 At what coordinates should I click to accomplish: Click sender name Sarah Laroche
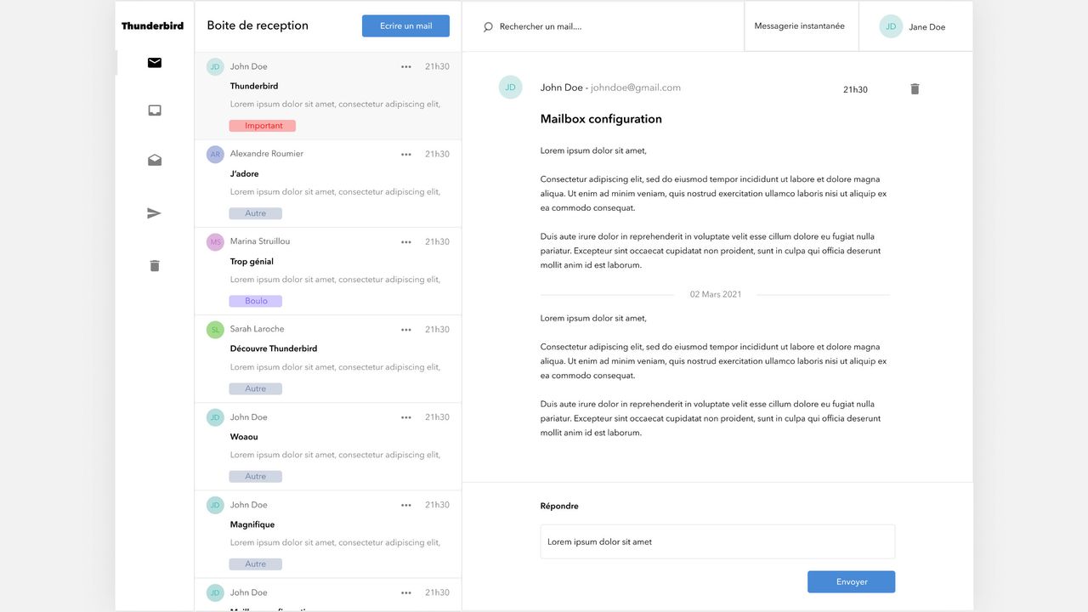(x=257, y=329)
